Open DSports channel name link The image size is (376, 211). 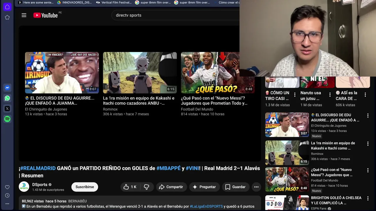tap(40, 185)
